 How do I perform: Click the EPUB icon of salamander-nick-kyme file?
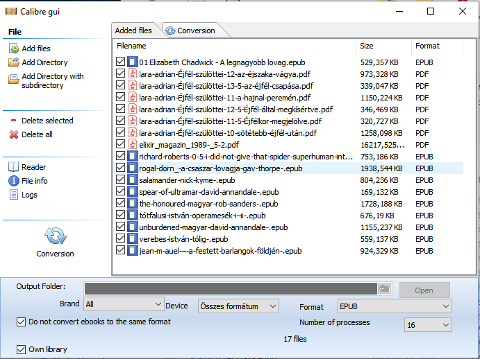point(132,179)
